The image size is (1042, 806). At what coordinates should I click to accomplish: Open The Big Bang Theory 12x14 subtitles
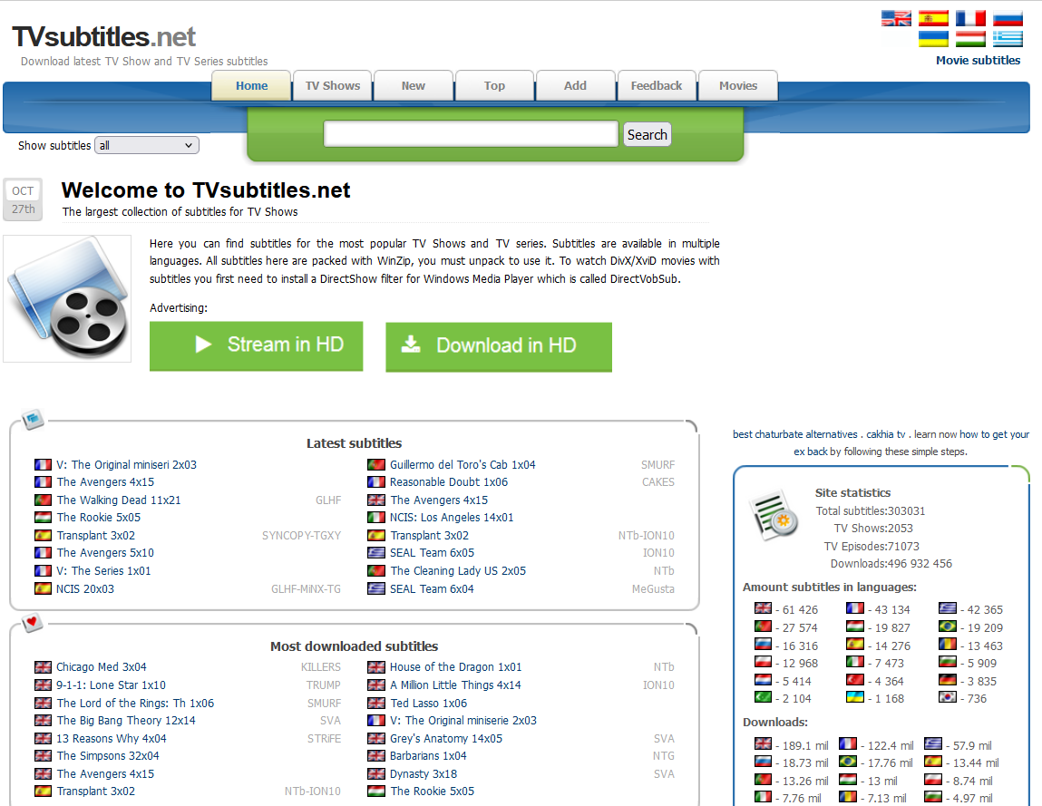tap(126, 720)
